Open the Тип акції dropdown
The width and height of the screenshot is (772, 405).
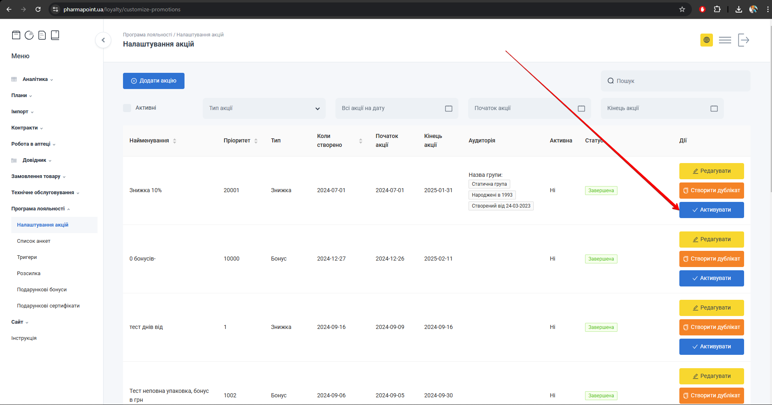click(264, 108)
